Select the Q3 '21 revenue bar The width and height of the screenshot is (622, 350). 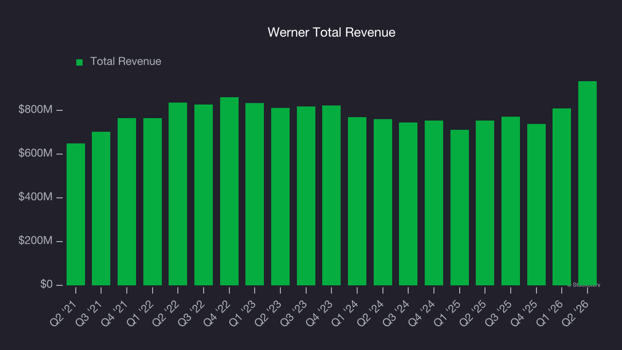click(x=101, y=209)
